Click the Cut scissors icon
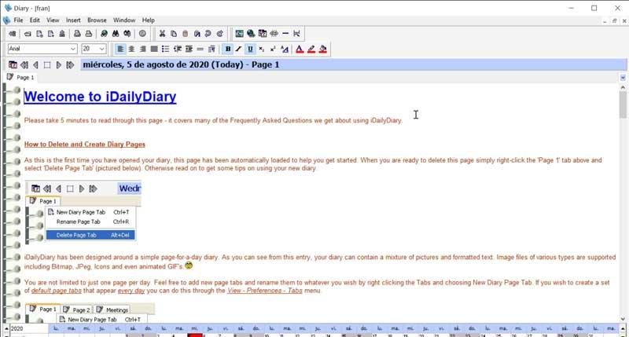Viewport: 629px width, 337px height. click(162, 34)
